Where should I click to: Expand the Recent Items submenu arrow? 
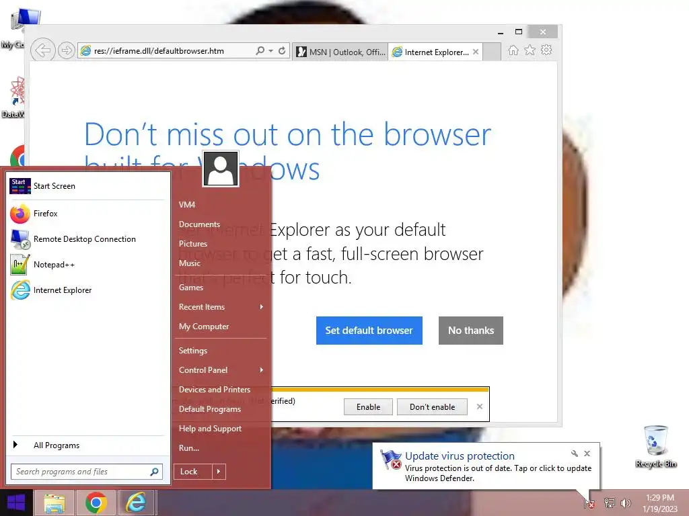coord(262,307)
